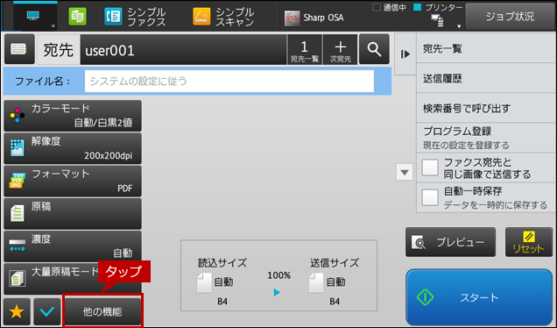The image size is (557, 328).
Task: Open the green copy mode icon
Action: [x=77, y=17]
